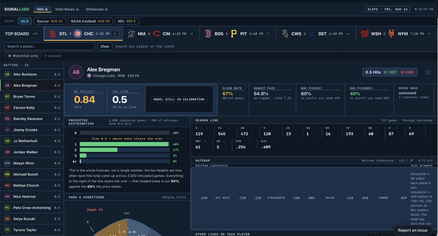Clear the player search

[105, 46]
